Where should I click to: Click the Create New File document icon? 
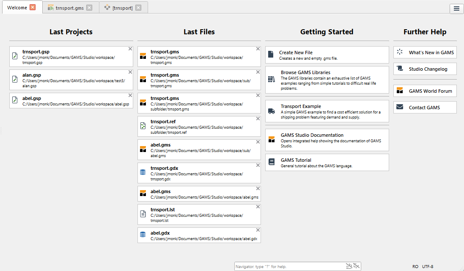271,55
